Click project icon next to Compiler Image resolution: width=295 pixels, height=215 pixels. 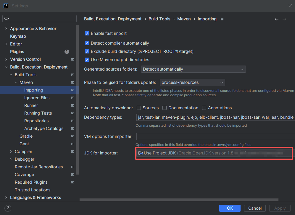72,152
